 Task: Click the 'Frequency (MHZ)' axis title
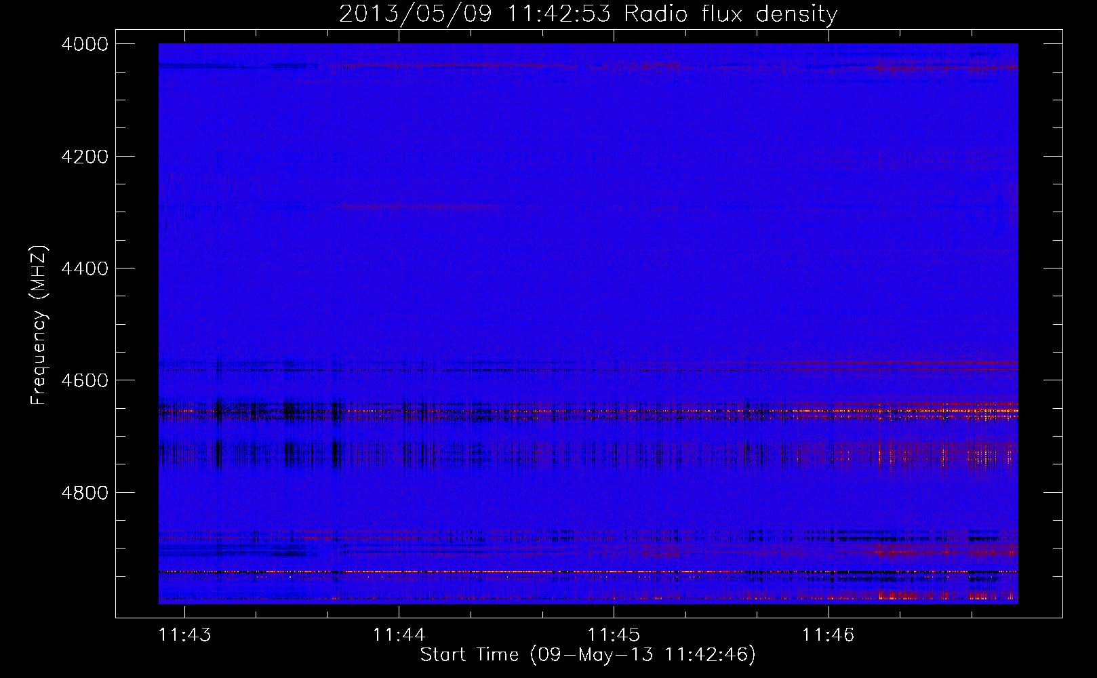coord(39,325)
